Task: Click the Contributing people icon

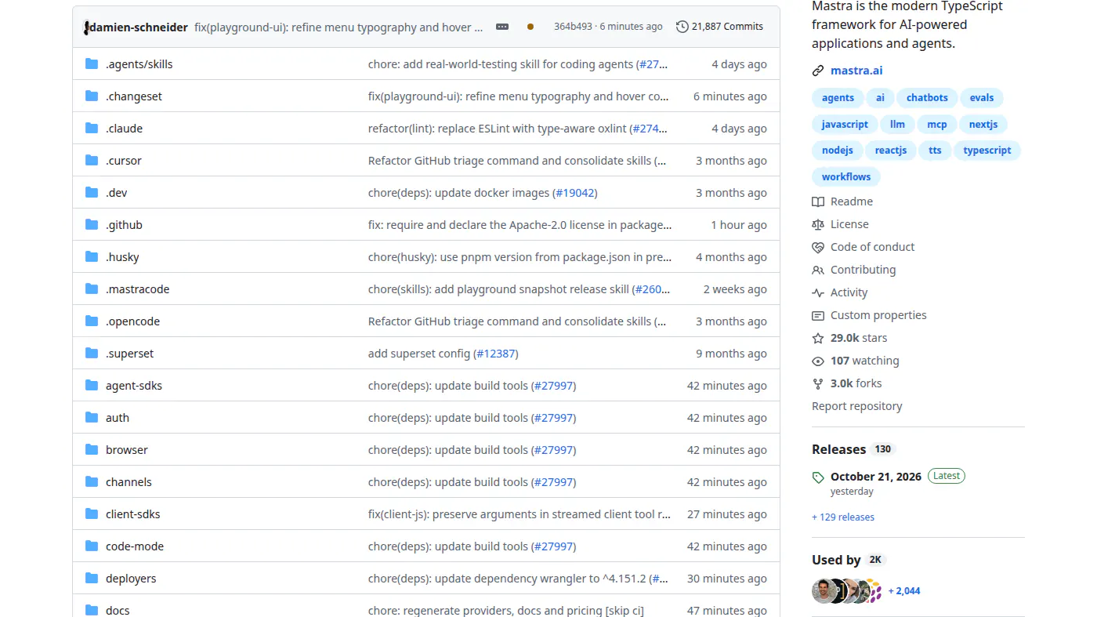Action: pyautogui.click(x=818, y=270)
